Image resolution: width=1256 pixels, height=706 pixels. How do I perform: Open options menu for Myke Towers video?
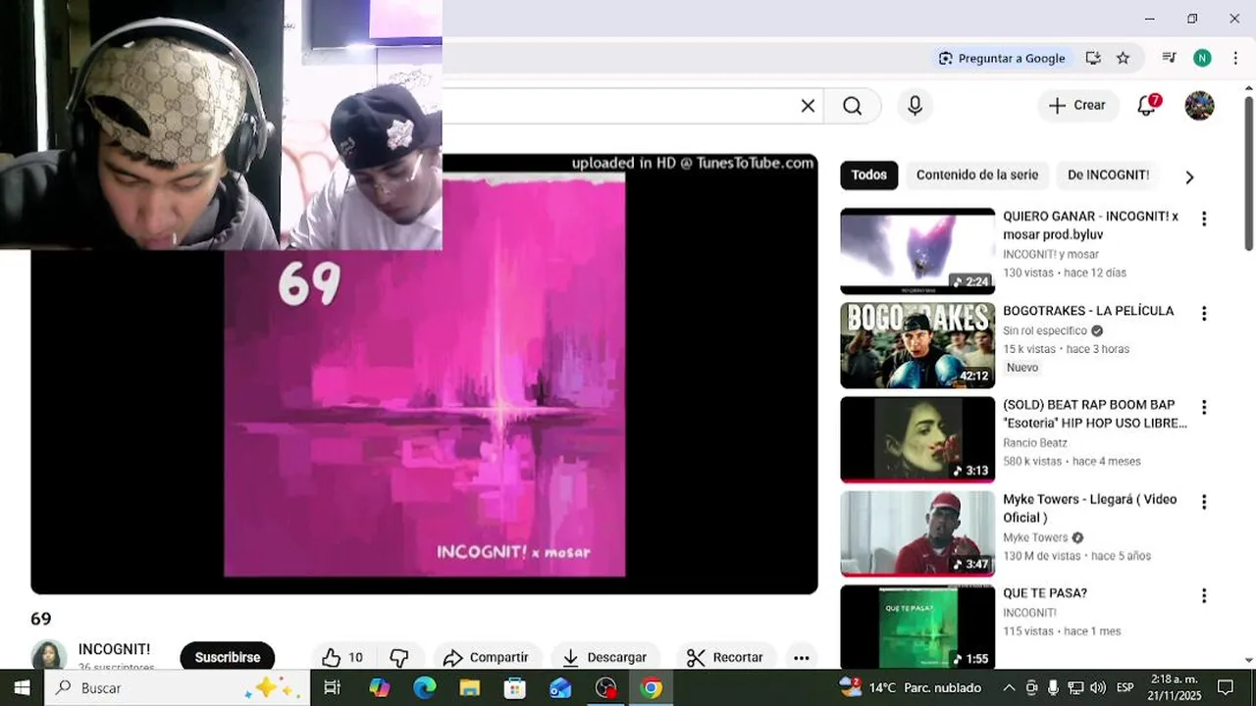[1204, 501]
